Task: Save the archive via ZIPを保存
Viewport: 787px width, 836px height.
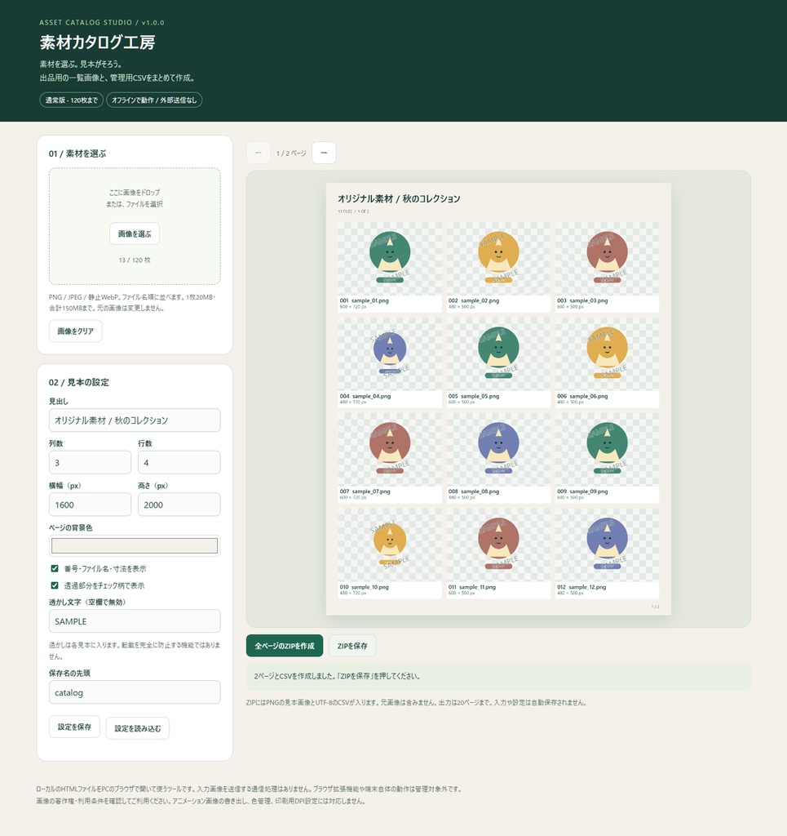Action: pos(352,646)
